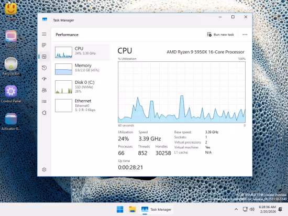Viewport: 288px width, 216px height.
Task: Open Task Manager settings gear
Action: pos(44,169)
